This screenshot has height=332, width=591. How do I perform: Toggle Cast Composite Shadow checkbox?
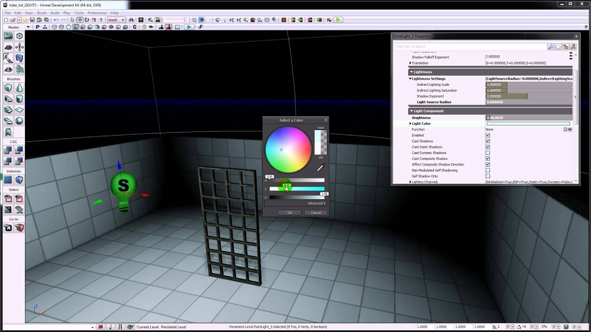[x=488, y=159]
